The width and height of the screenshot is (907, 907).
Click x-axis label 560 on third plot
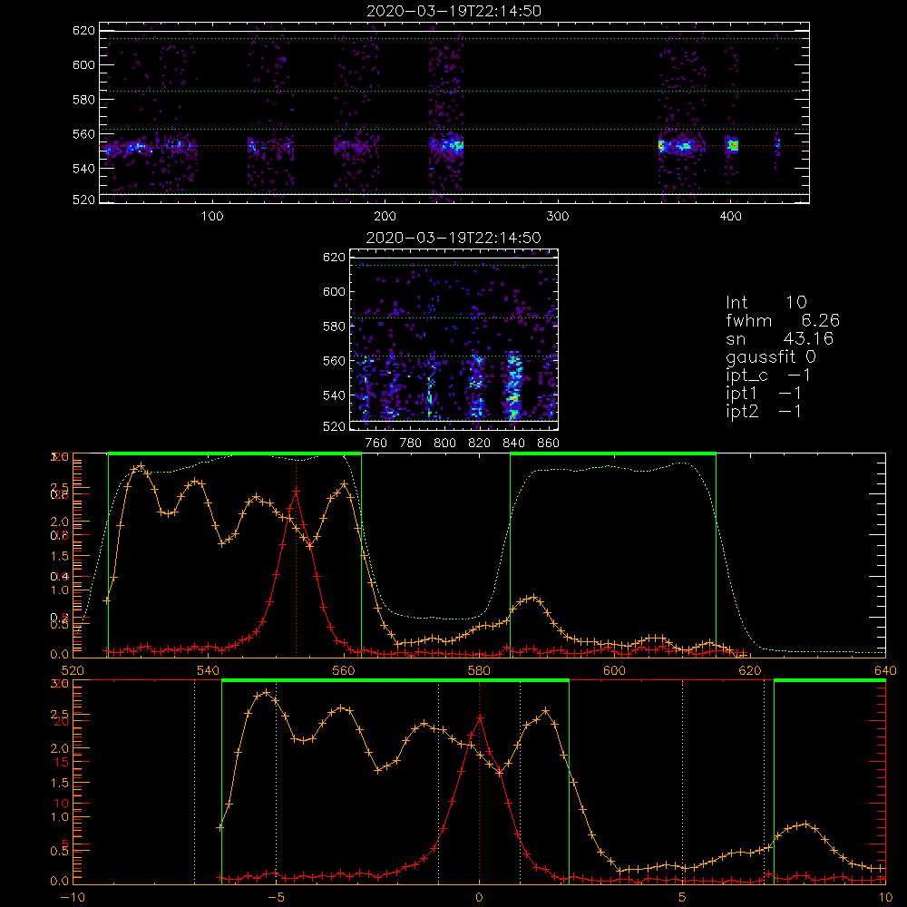[x=344, y=671]
